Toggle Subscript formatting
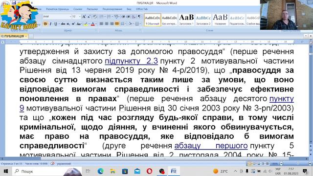This screenshot has width=313, height=176. click(68, 24)
